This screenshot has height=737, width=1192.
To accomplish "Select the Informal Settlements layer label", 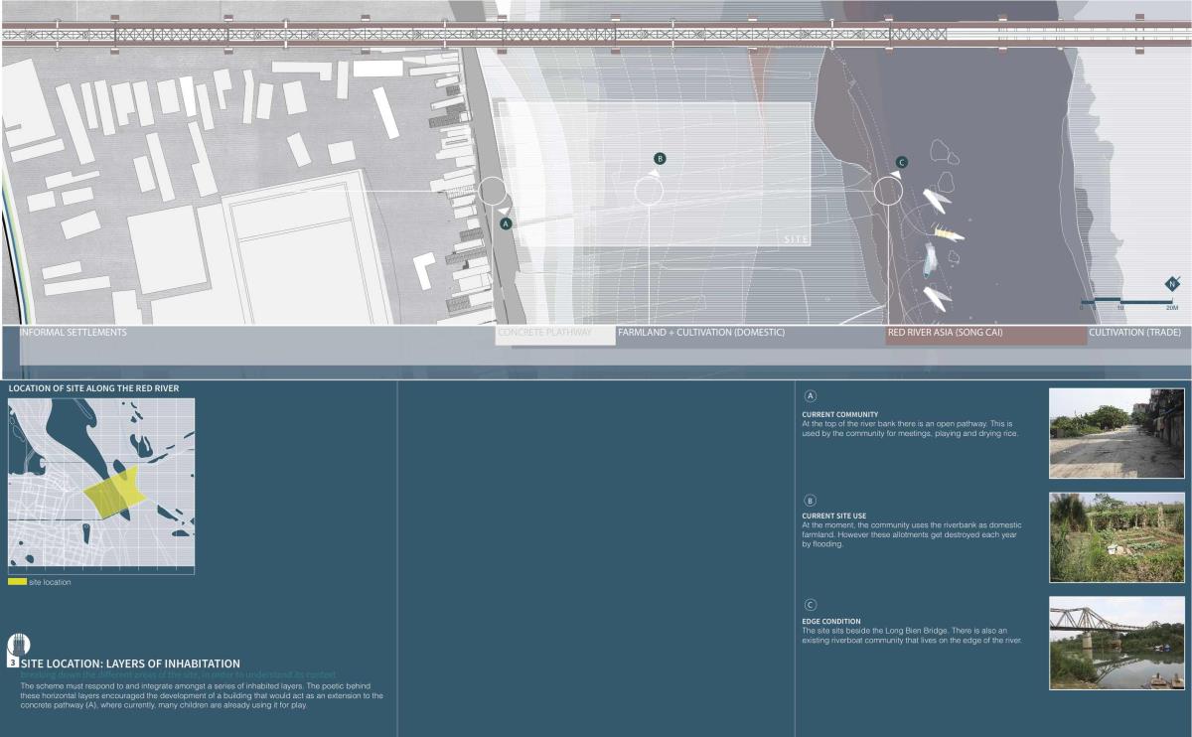I will (74, 333).
